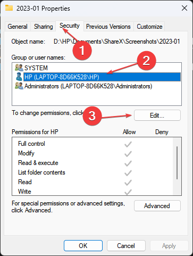Go to the Previous Versions tab

108,27
